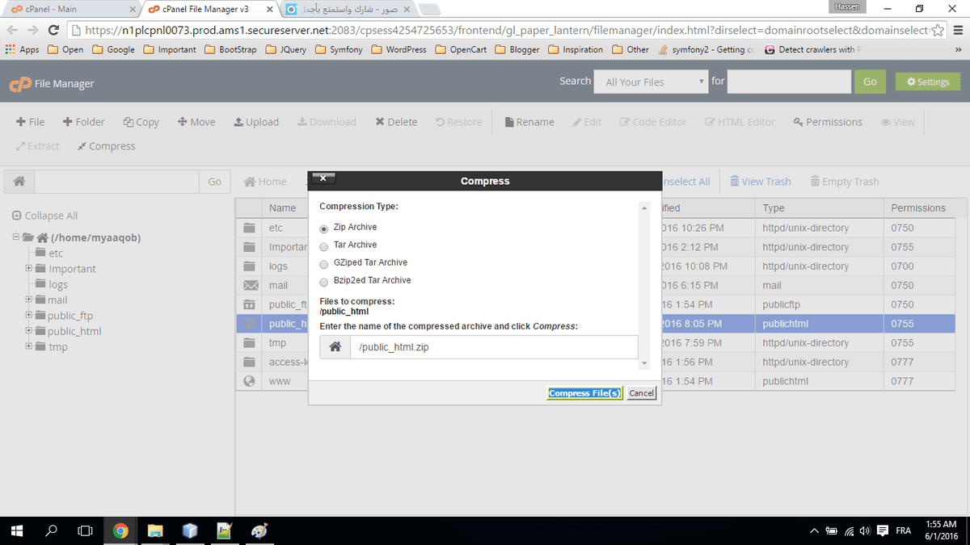Expand the public_html tree node
The image size is (970, 545).
pyautogui.click(x=28, y=330)
